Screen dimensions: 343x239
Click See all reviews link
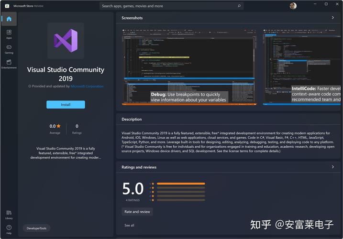click(x=129, y=225)
